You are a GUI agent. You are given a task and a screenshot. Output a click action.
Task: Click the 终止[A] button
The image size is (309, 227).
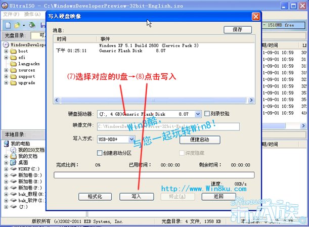[x=178, y=197]
